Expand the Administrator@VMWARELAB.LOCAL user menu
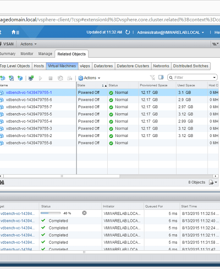220x269 pixels. [170, 33]
